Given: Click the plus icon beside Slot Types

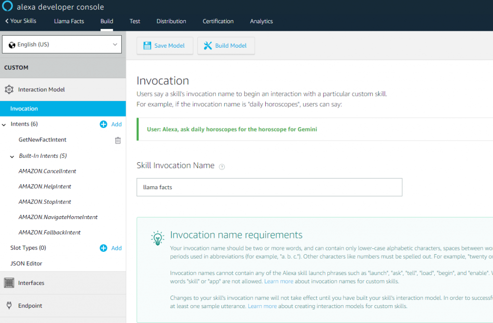Looking at the screenshot, I should (104, 248).
